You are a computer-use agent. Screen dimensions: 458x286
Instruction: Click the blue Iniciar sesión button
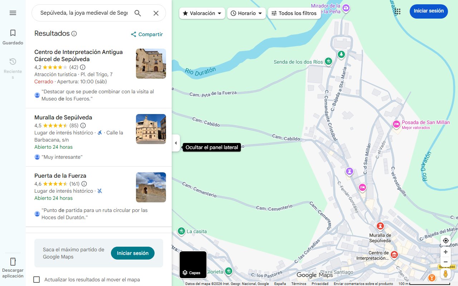429,11
